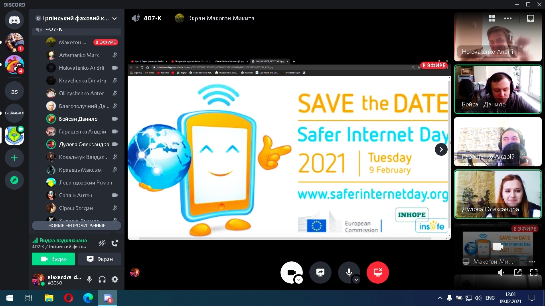Select Oliinychenko Anton in voice list
Screen dimensions: 545x306
click(x=83, y=93)
